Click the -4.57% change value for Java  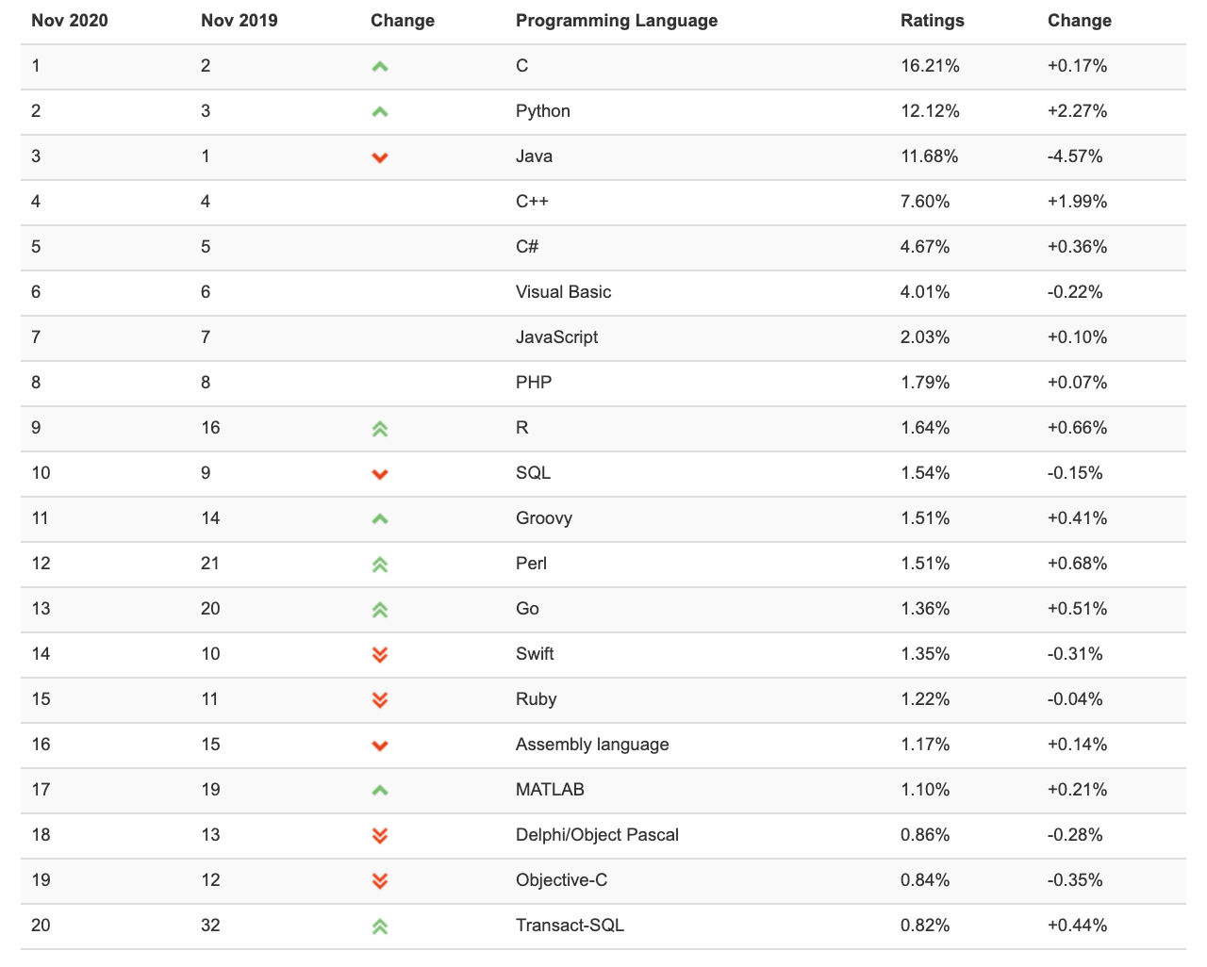(1075, 156)
